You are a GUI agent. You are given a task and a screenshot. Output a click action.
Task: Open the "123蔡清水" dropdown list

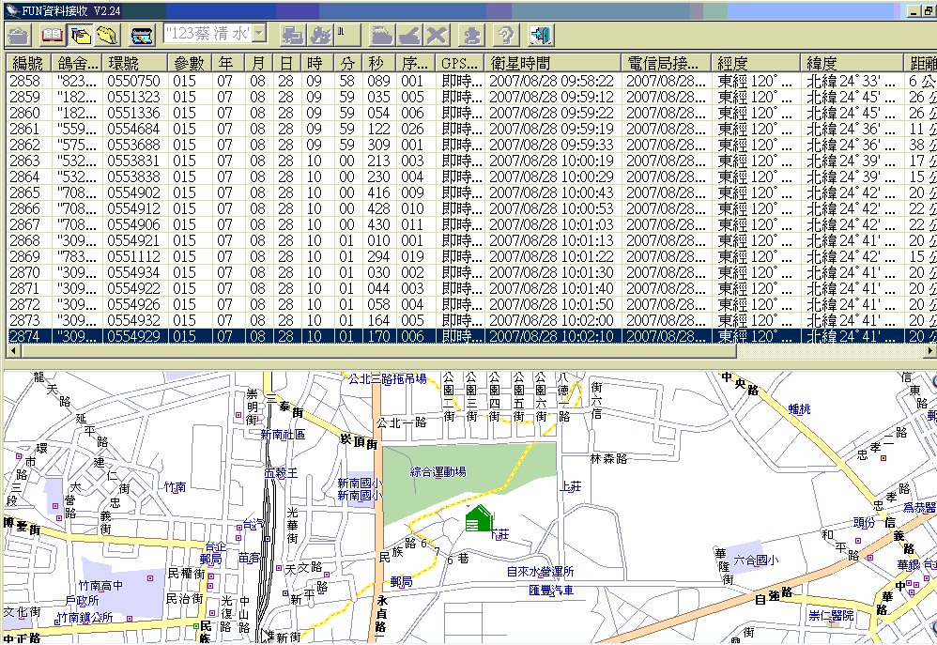point(259,35)
